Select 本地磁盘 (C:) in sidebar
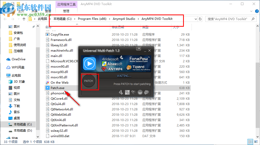 [23, 124]
